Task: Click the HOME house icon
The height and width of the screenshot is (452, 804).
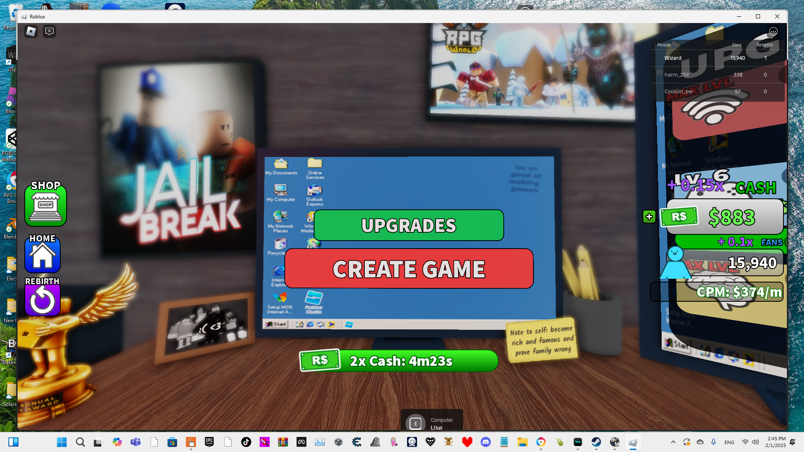Action: (x=42, y=255)
